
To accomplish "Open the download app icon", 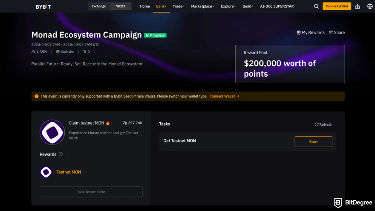I will point(358,6).
